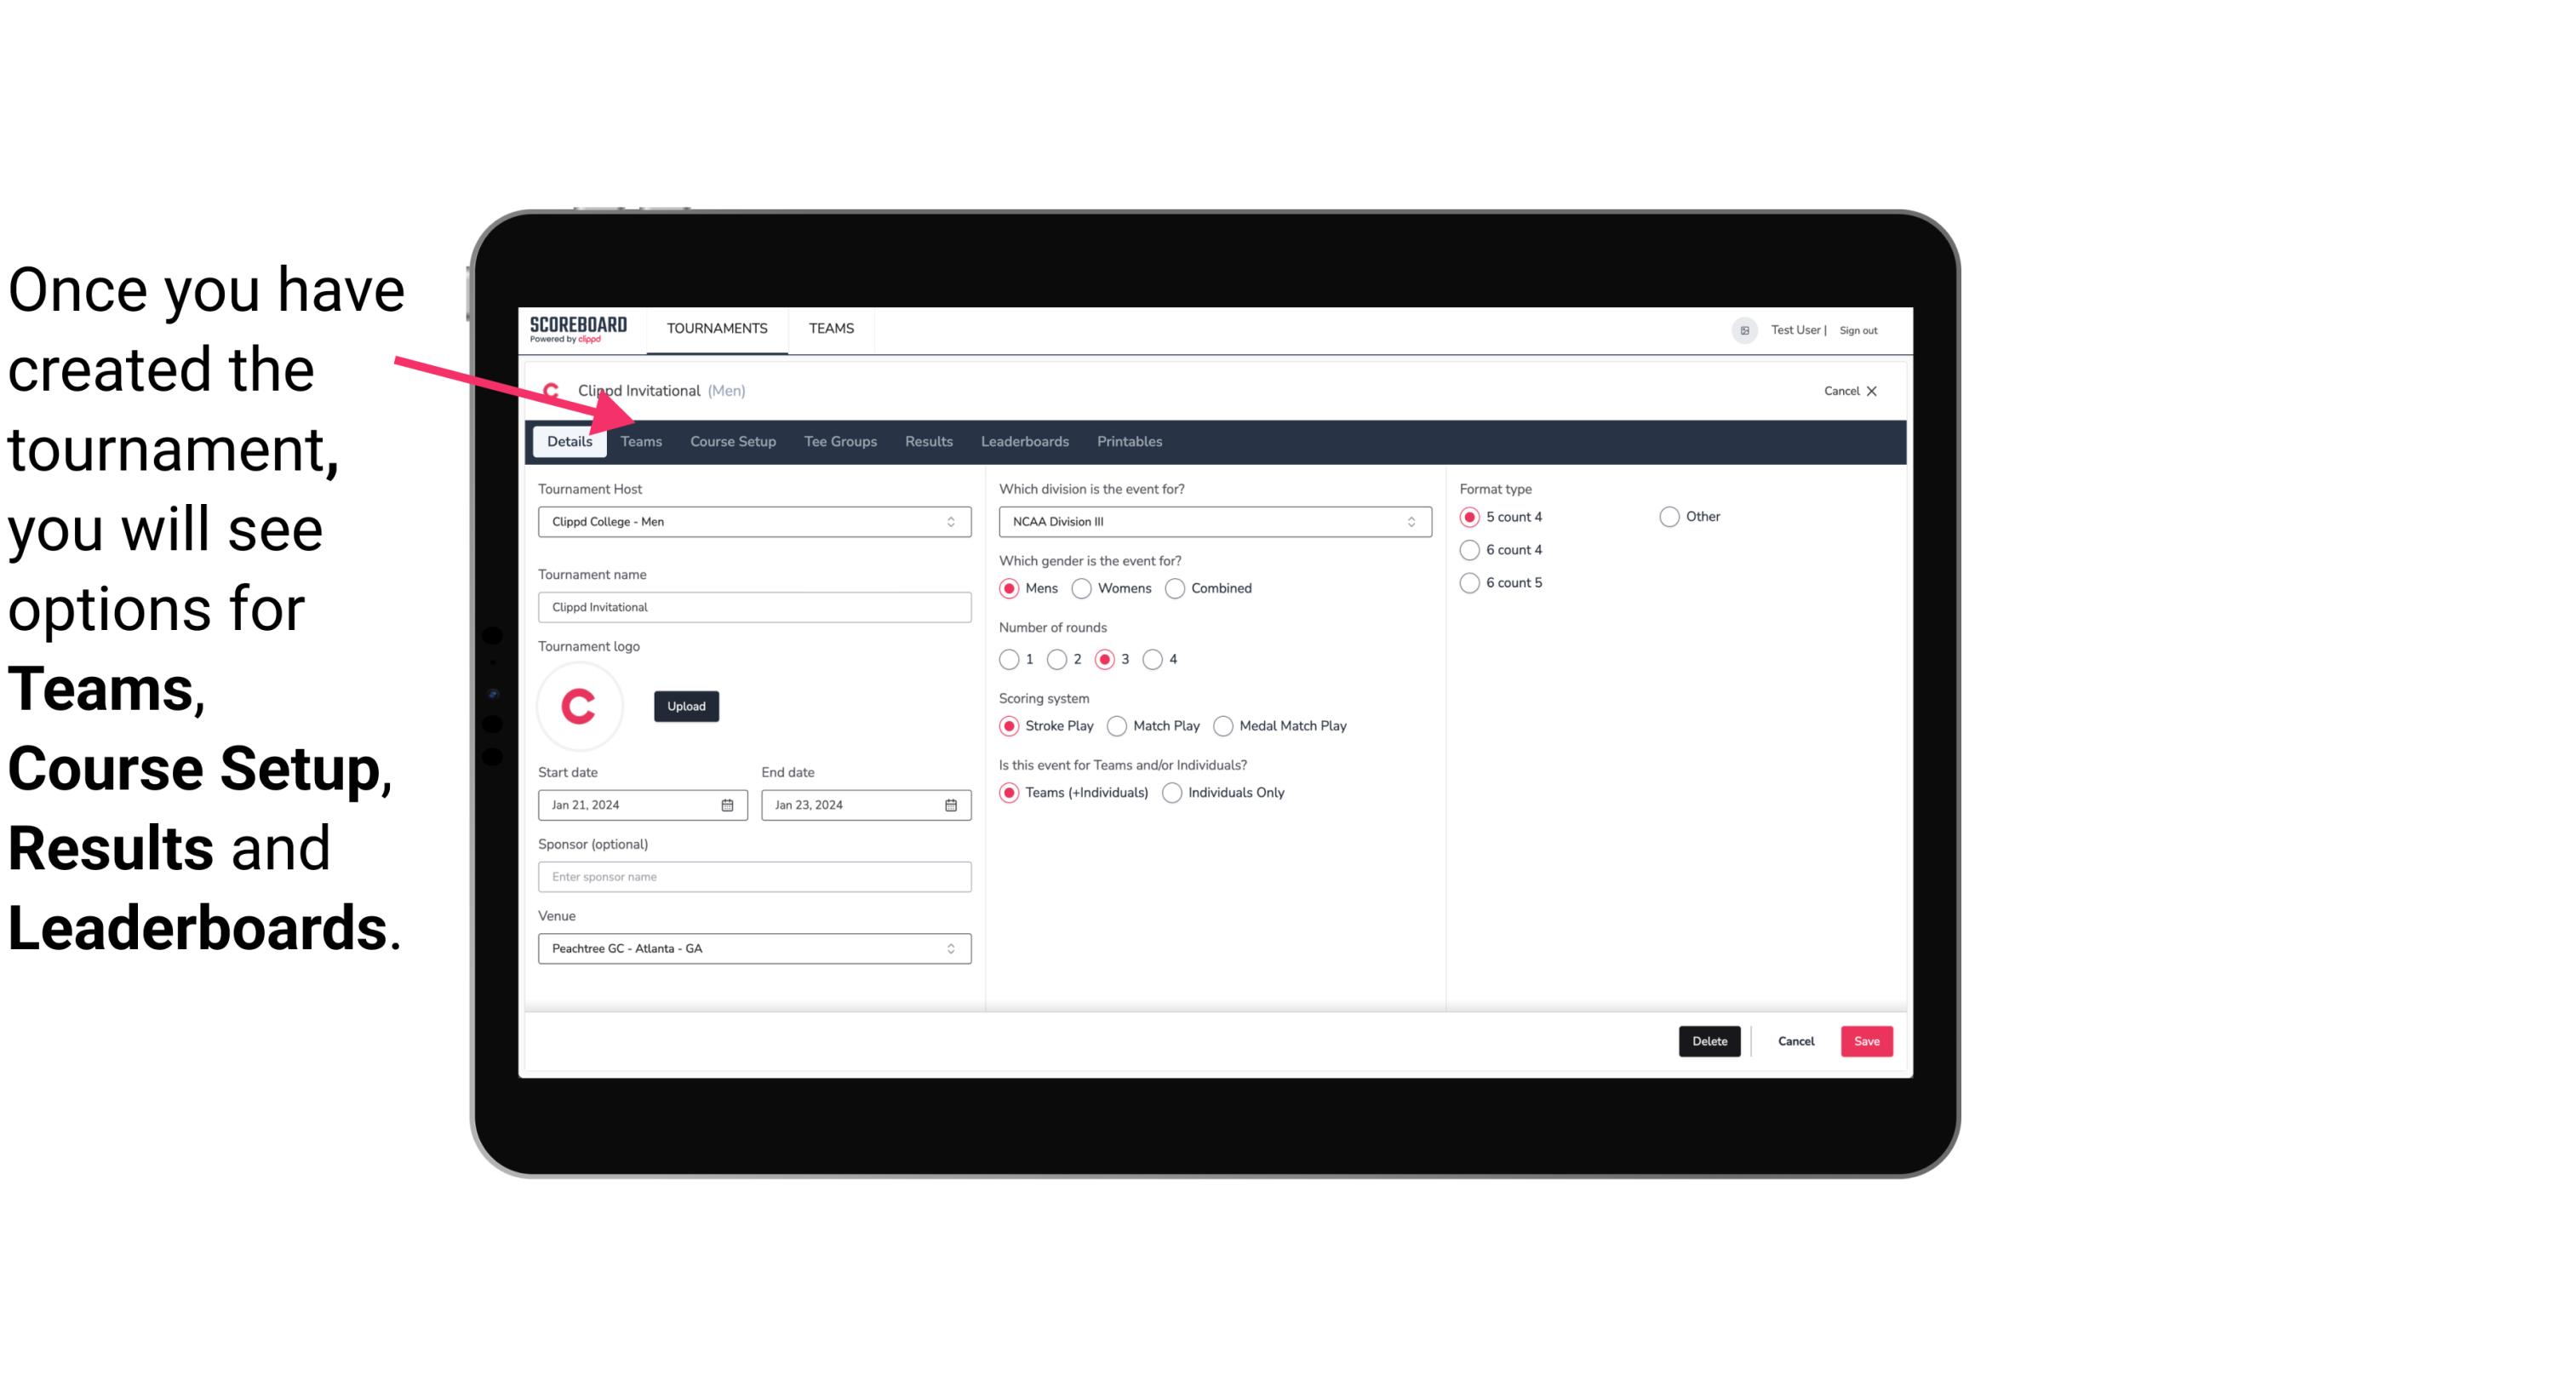Click the Delete tournament button
2576x1386 pixels.
(1708, 1041)
